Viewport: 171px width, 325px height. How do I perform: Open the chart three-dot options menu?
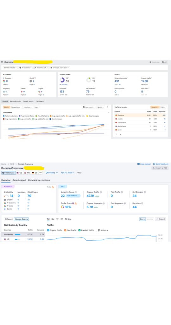pyautogui.click(x=108, y=107)
